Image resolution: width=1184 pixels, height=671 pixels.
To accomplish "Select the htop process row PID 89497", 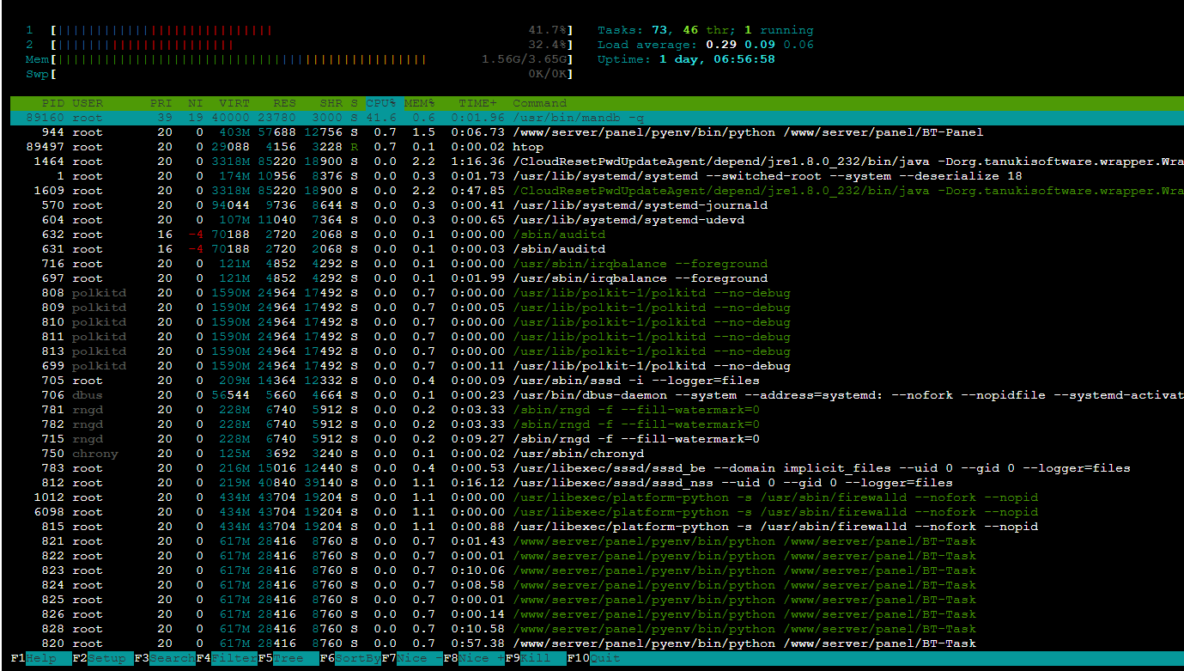I will [x=597, y=147].
